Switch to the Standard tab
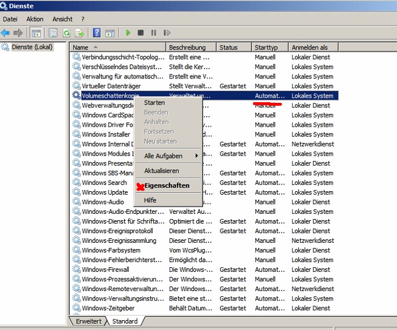This screenshot has height=330, width=397. click(125, 321)
